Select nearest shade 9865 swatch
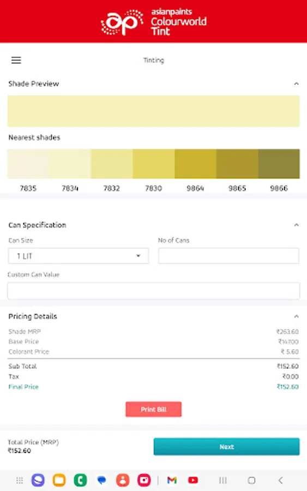 [x=237, y=164]
